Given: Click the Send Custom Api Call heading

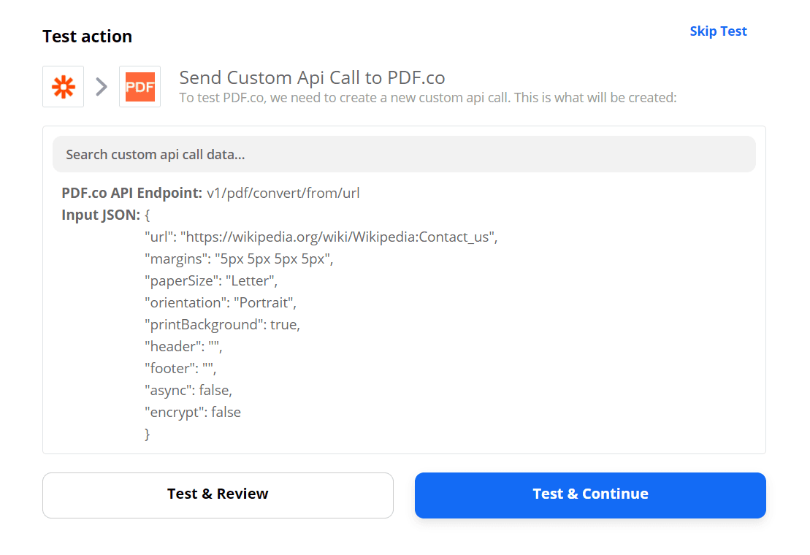Looking at the screenshot, I should pos(312,77).
